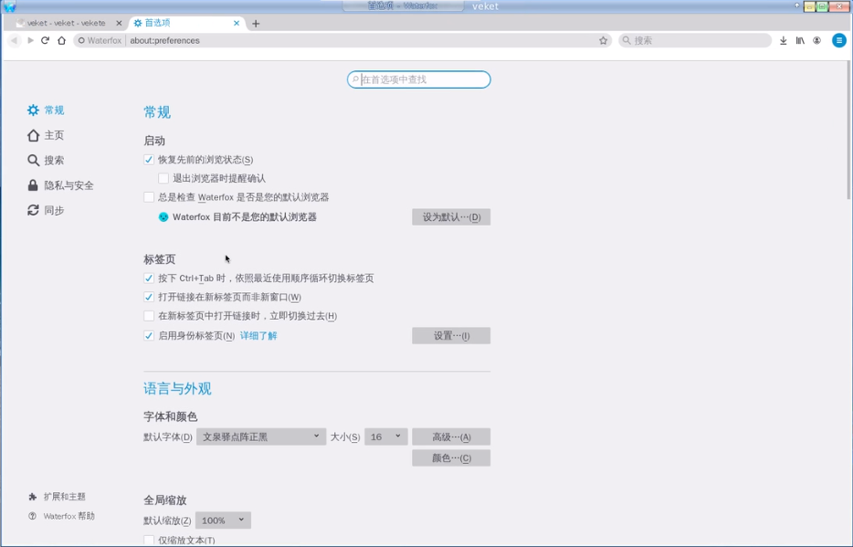
Task: Toggle 总是检查 Waterfox 是否是您的默认浏览器 checkbox
Action: (149, 197)
